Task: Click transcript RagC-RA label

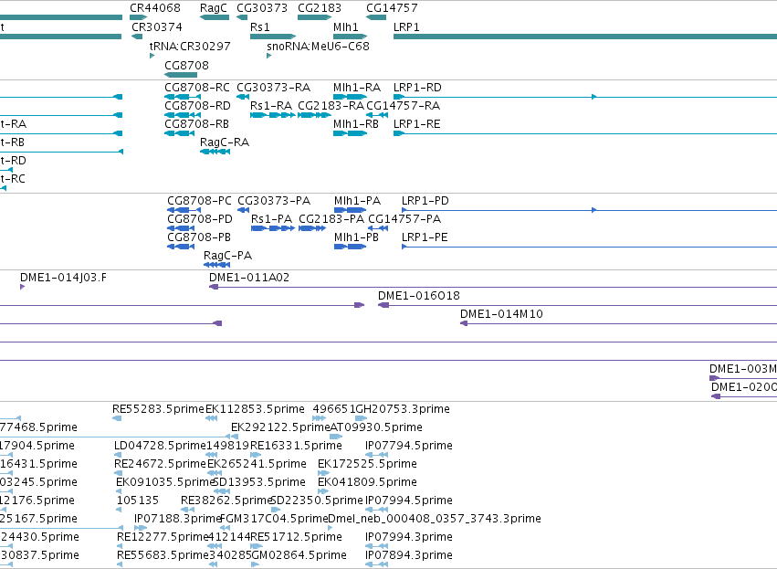Action: 225,142
